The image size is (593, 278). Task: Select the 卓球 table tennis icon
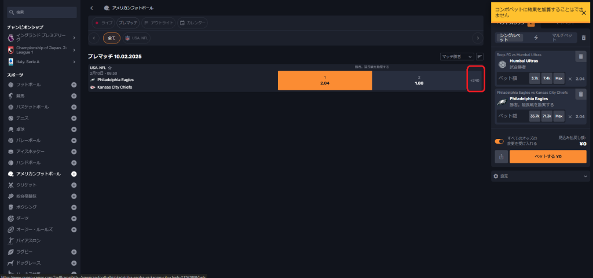click(x=11, y=129)
